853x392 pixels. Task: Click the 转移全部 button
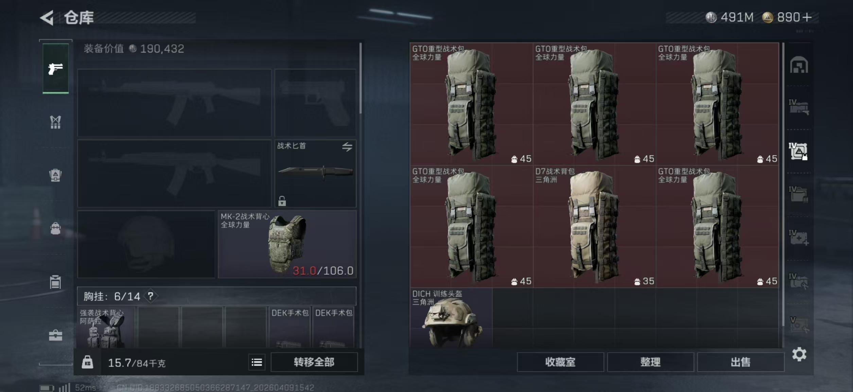point(314,362)
